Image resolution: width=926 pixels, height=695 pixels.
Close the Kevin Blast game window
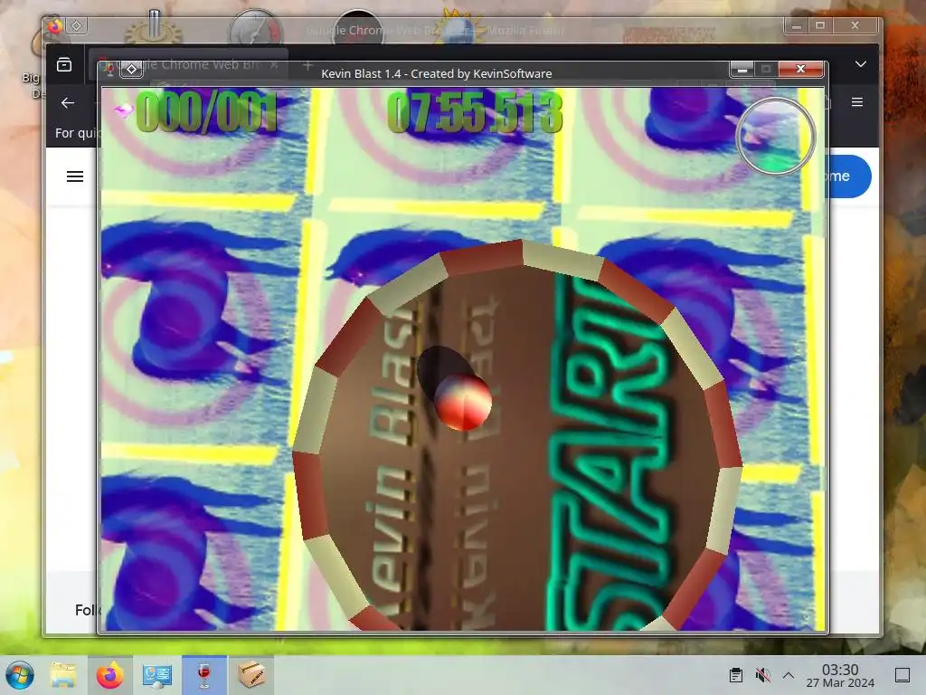[800, 69]
